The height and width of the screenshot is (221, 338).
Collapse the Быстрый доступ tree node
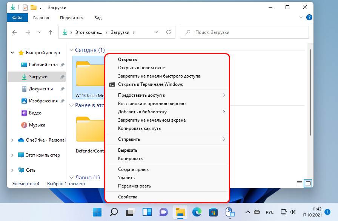tap(12, 53)
